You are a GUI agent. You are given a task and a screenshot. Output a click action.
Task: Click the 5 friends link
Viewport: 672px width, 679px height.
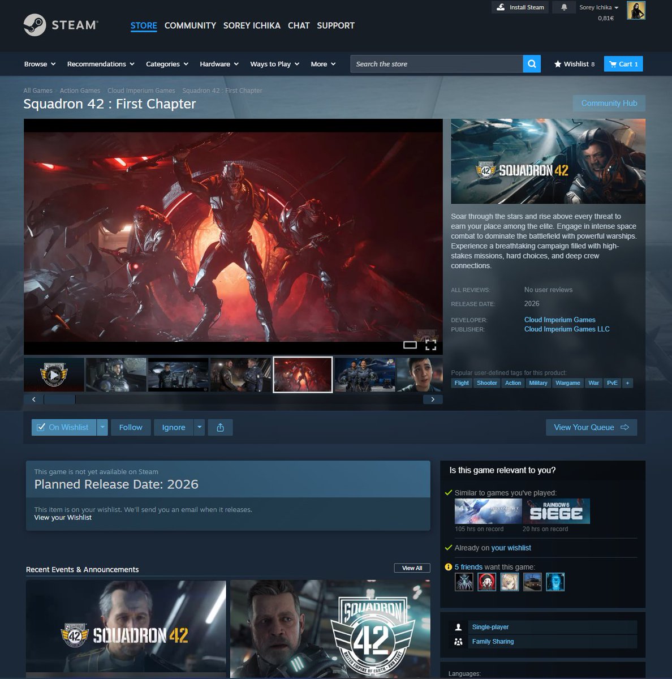468,567
